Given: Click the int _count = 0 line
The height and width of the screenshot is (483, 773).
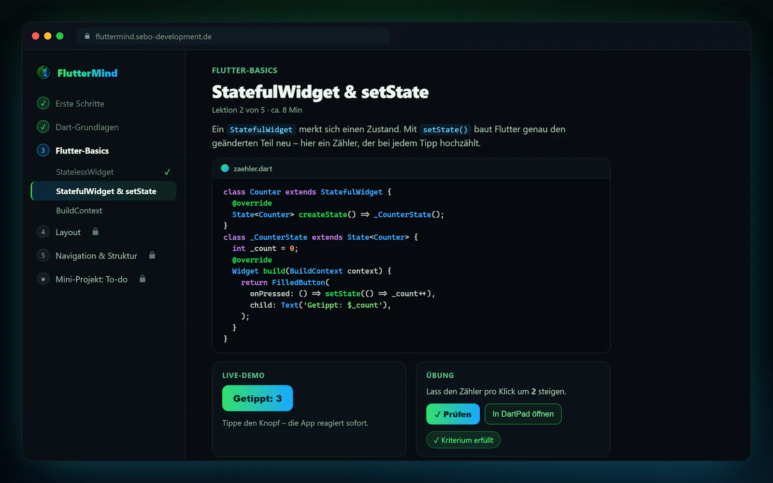Looking at the screenshot, I should pyautogui.click(x=265, y=248).
